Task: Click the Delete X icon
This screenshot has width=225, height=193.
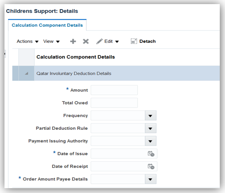Action: (x=86, y=41)
